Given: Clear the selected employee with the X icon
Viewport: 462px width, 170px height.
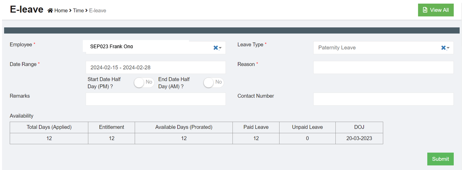Looking at the screenshot, I should click(216, 48).
